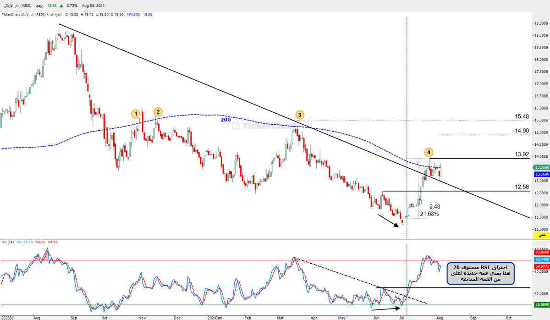The height and width of the screenshot is (320, 550).
Task: Click the red 64.8771 RSI MA tag
Action: (541, 266)
